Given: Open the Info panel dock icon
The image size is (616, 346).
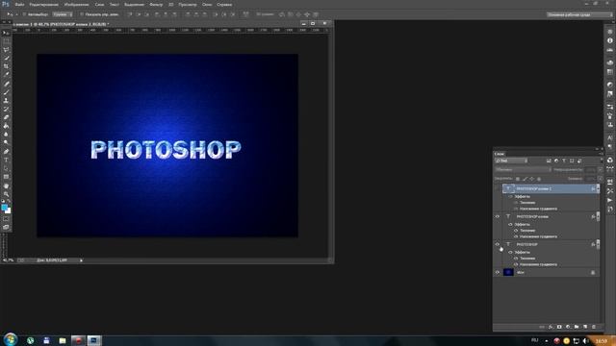Looking at the screenshot, I should tap(609, 40).
